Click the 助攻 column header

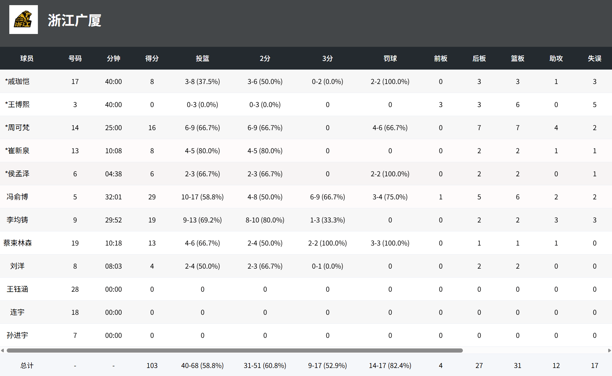pos(556,58)
